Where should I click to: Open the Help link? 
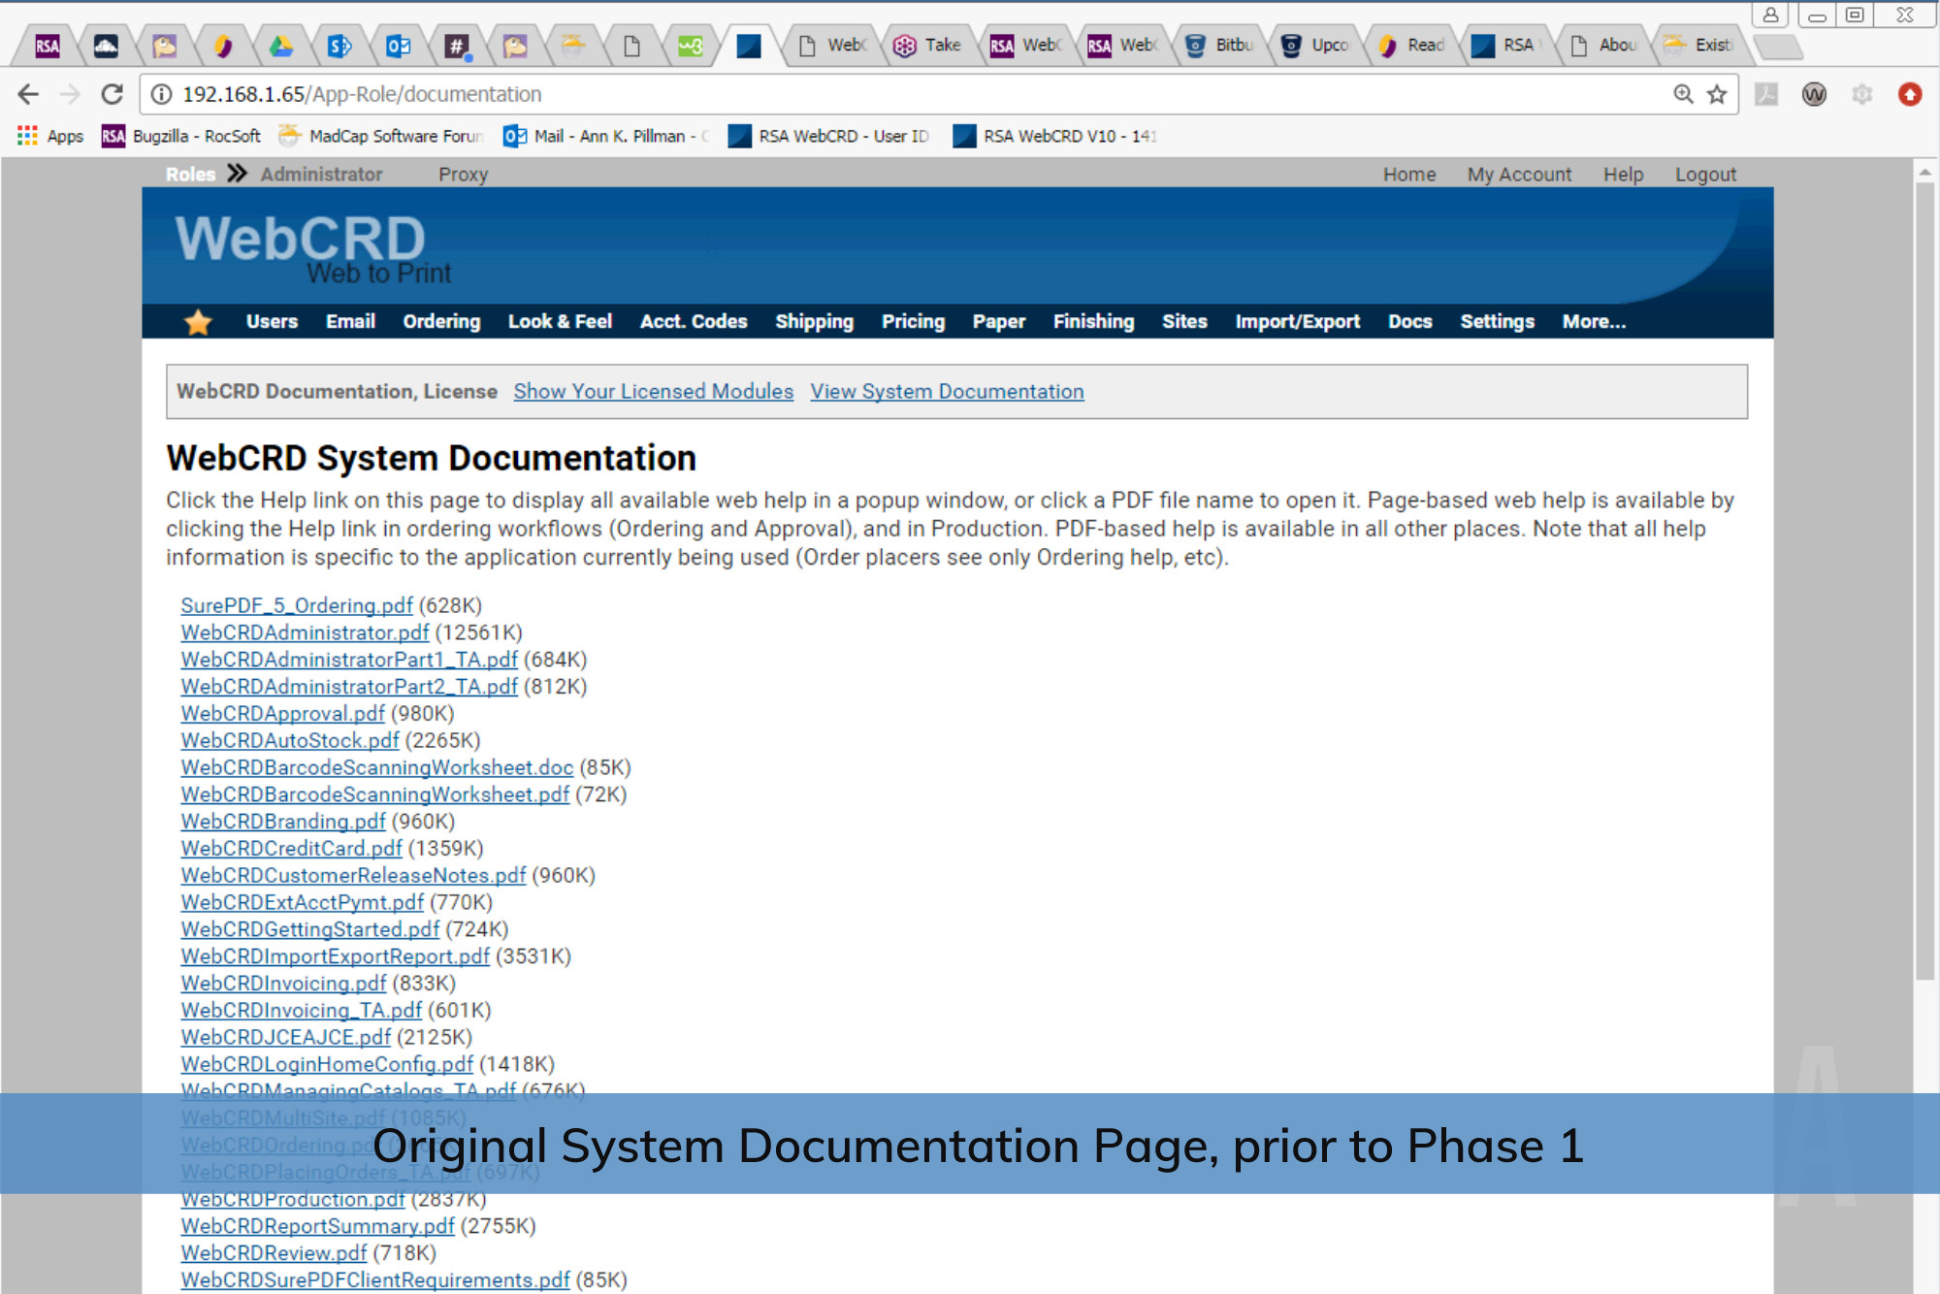tap(1623, 175)
